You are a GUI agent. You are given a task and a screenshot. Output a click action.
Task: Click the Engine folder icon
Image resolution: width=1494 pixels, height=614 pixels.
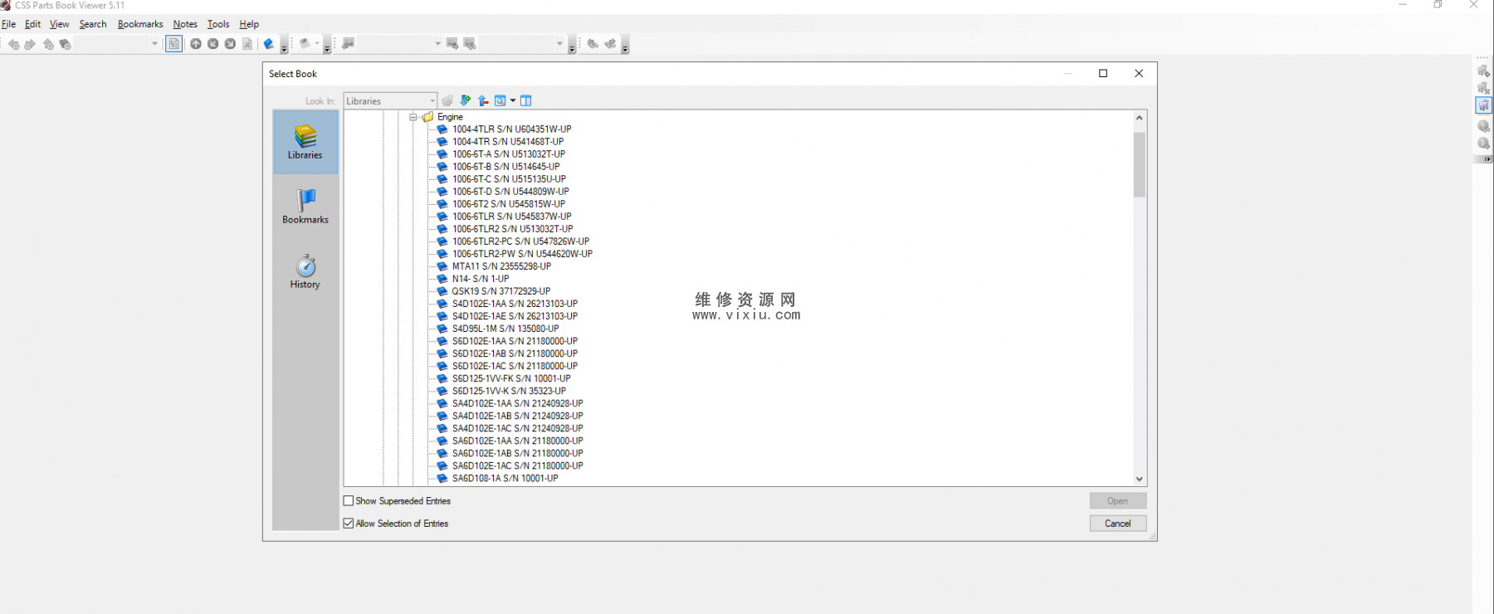(x=428, y=117)
